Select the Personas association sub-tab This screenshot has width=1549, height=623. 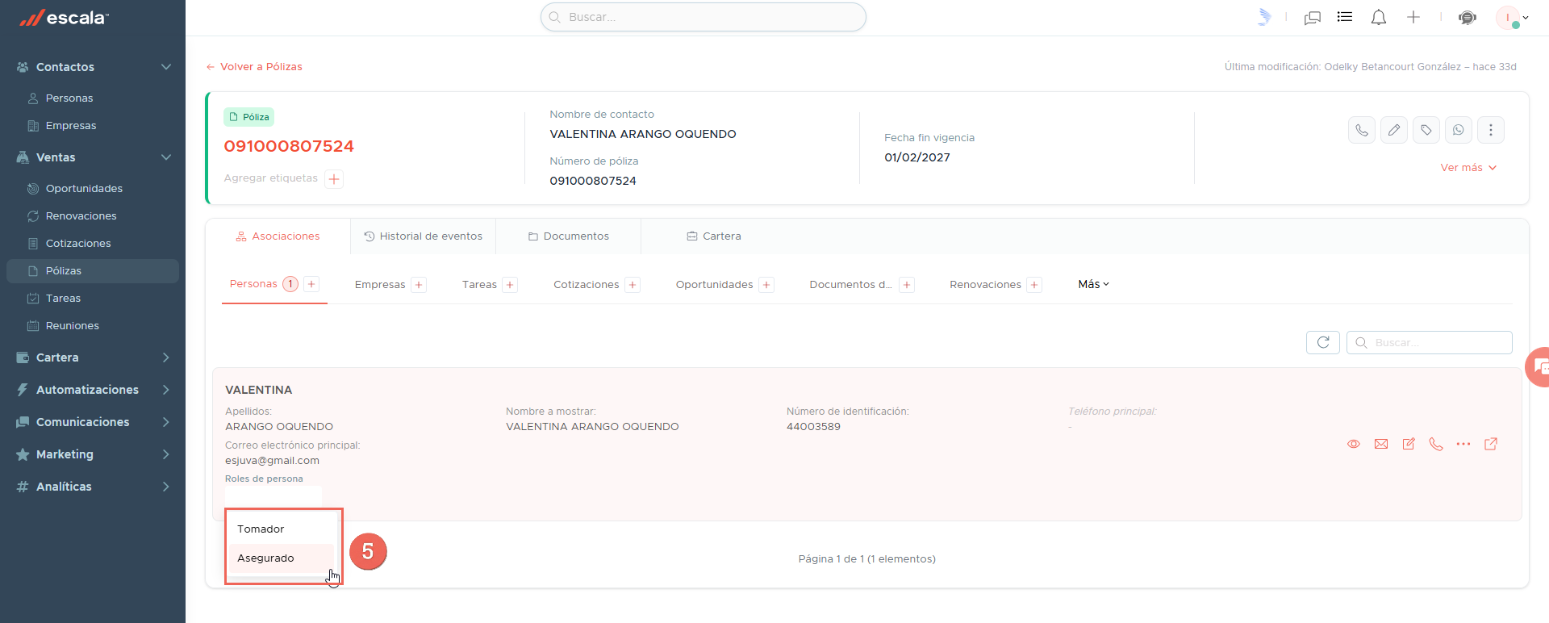click(253, 284)
